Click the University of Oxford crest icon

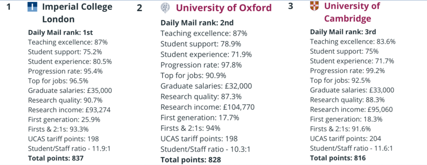tap(164, 8)
